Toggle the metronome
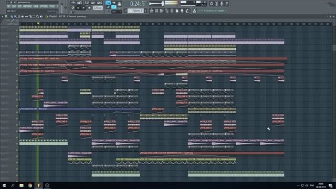Image resolution: width=336 pixels, height=189 pixels. point(73,3)
